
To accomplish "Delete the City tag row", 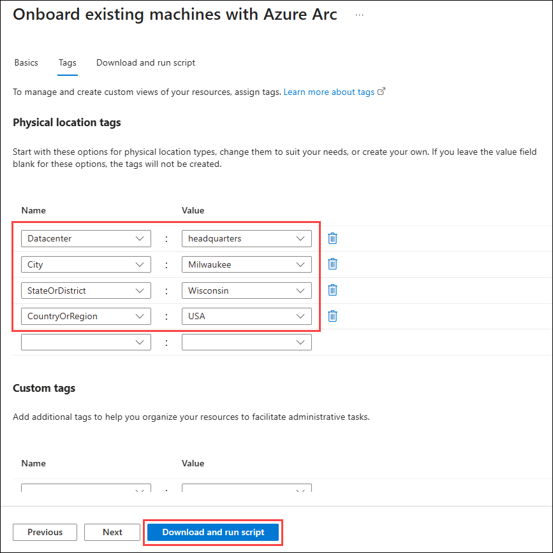I will (x=332, y=264).
